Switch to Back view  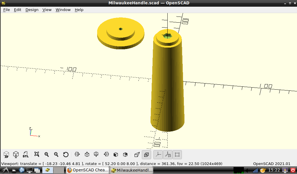pos(126,155)
